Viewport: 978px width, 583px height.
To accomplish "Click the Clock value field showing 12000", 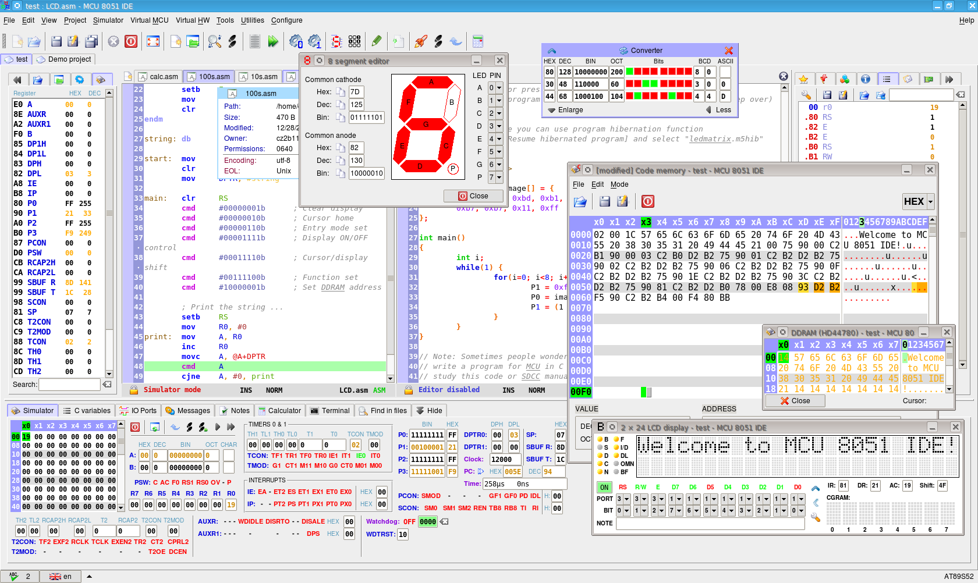I will [x=505, y=459].
